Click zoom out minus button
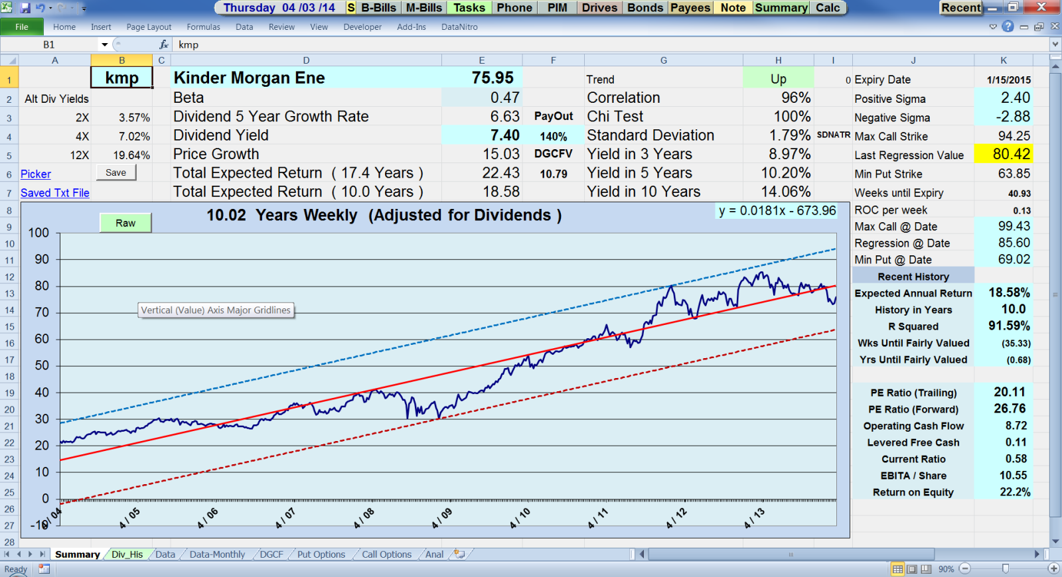The height and width of the screenshot is (577, 1062). pos(965,568)
